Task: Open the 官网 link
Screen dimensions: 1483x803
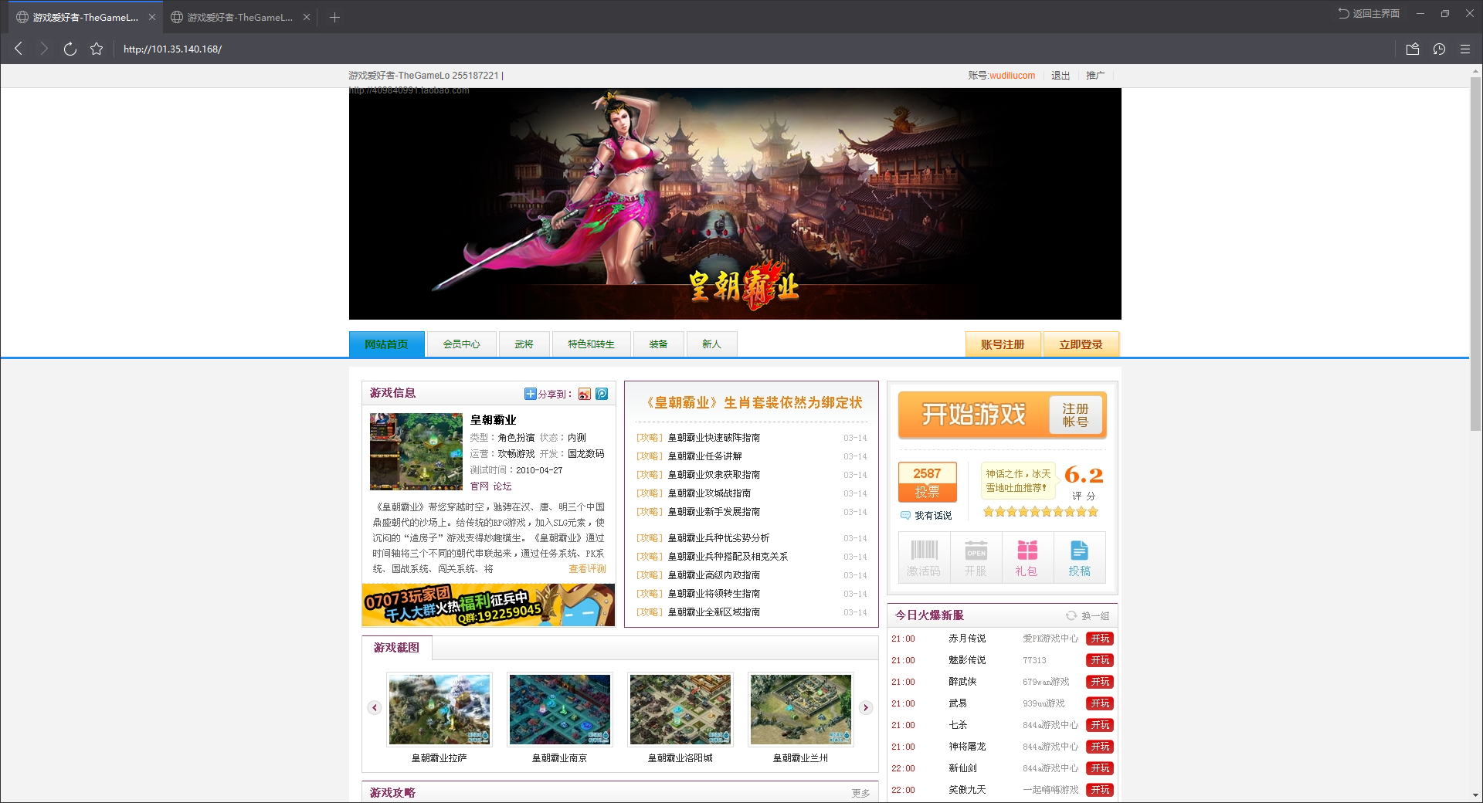Action: 480,486
